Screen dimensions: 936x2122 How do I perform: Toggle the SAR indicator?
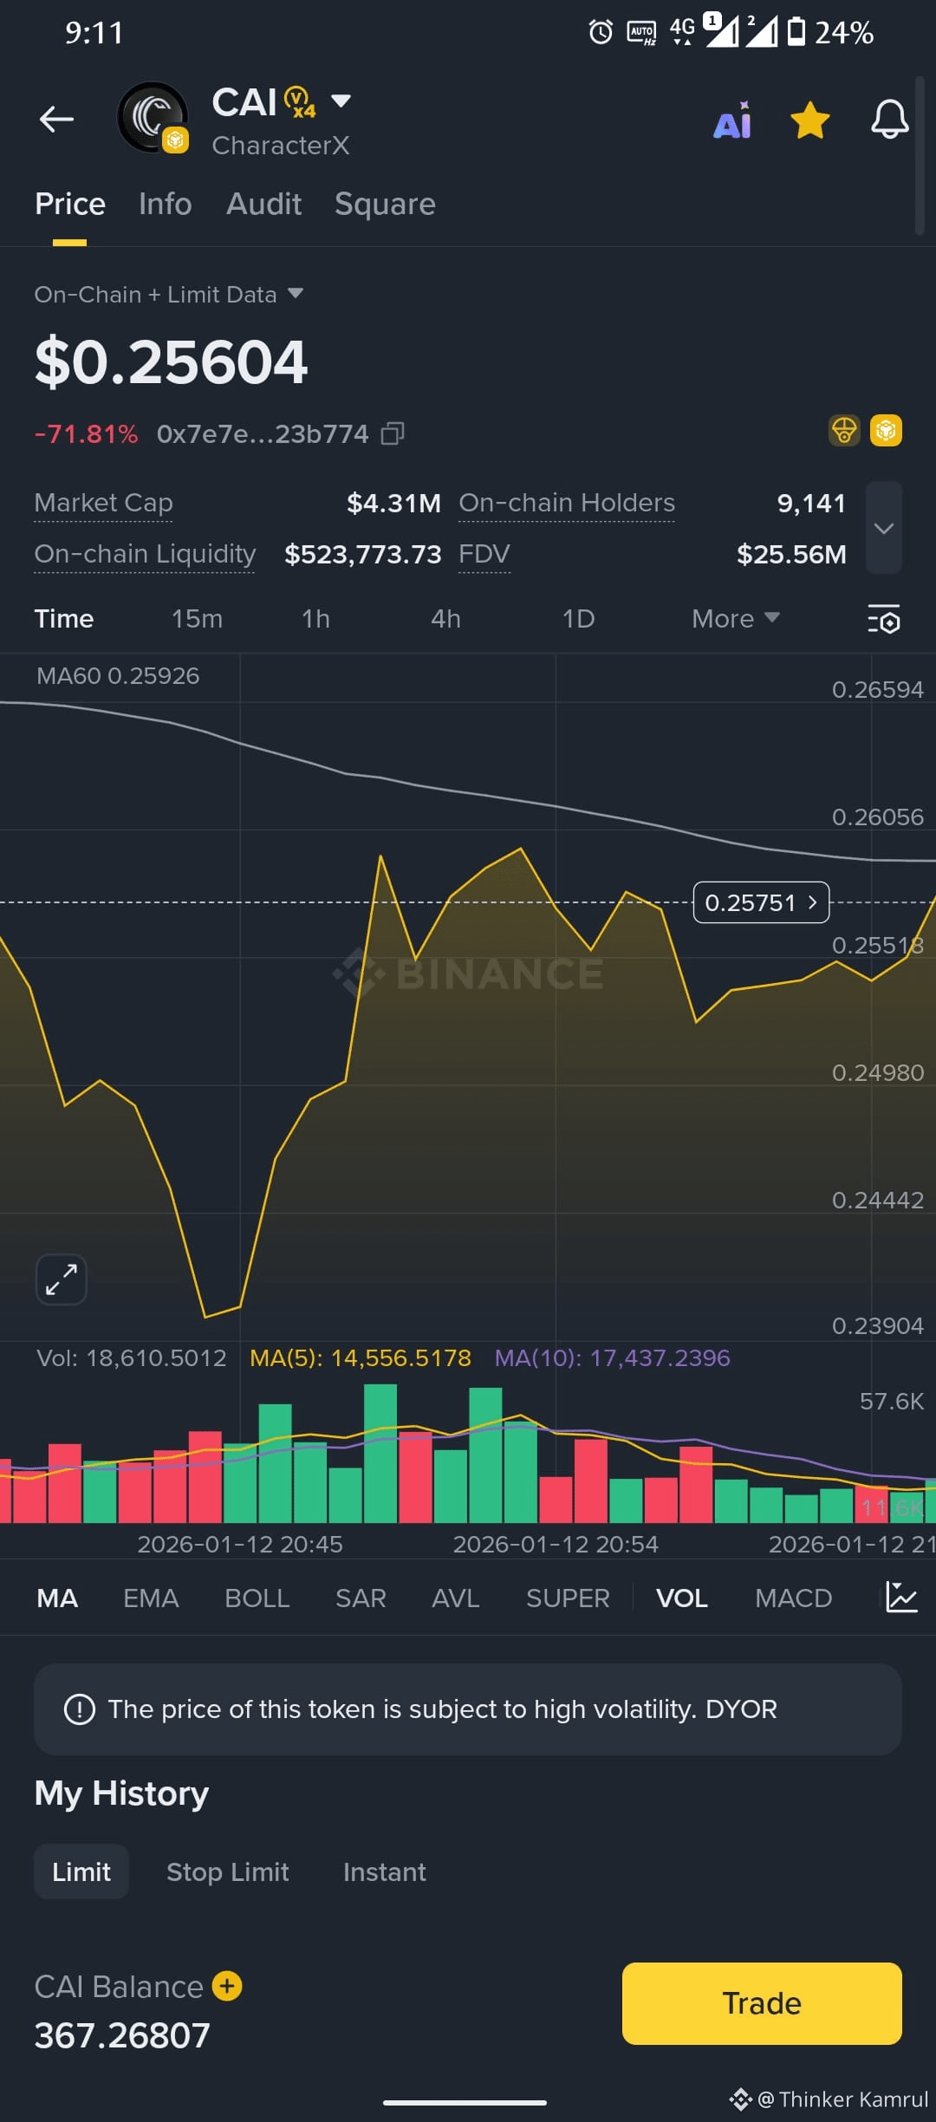(x=361, y=1598)
